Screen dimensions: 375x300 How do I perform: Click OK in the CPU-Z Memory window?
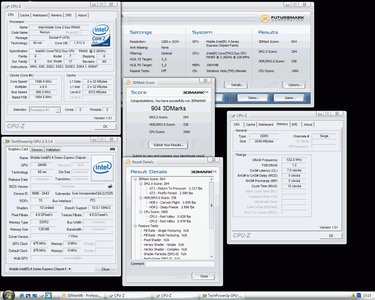tap(331, 236)
